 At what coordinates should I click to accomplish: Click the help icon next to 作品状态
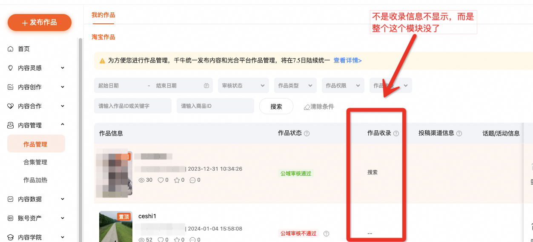click(x=307, y=133)
